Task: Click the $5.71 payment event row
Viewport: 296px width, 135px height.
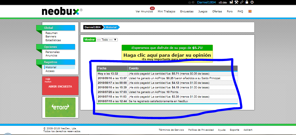Action: tap(183, 74)
